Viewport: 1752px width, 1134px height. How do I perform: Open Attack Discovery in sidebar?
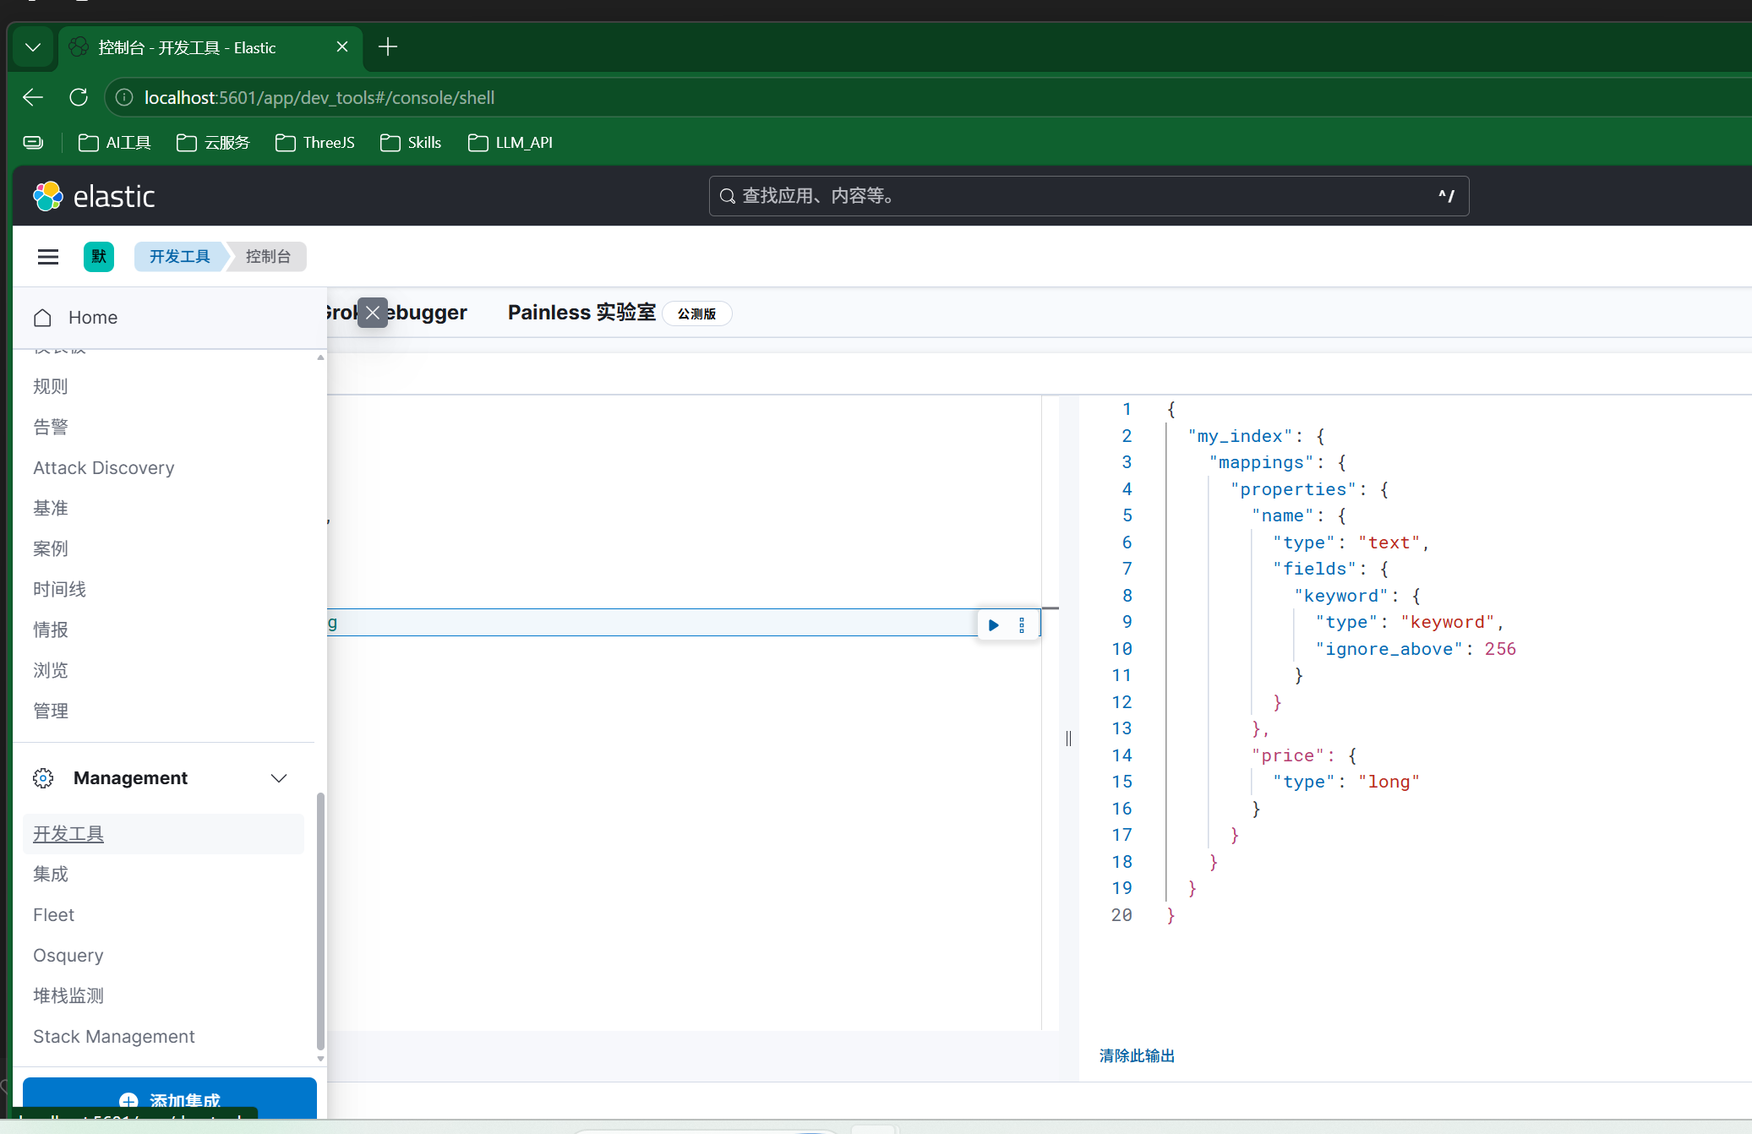(x=104, y=468)
